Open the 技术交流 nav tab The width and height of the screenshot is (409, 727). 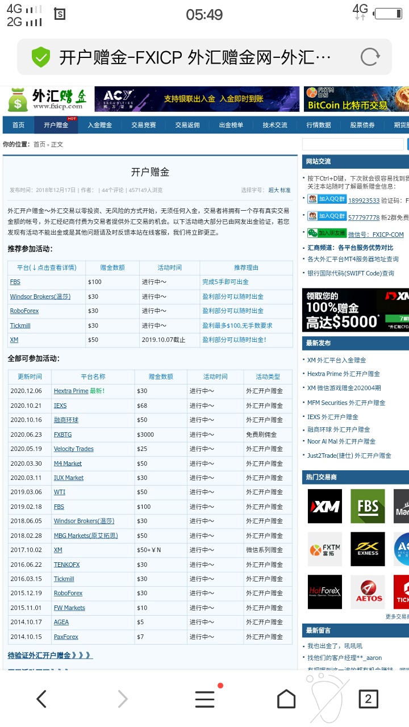click(x=274, y=125)
